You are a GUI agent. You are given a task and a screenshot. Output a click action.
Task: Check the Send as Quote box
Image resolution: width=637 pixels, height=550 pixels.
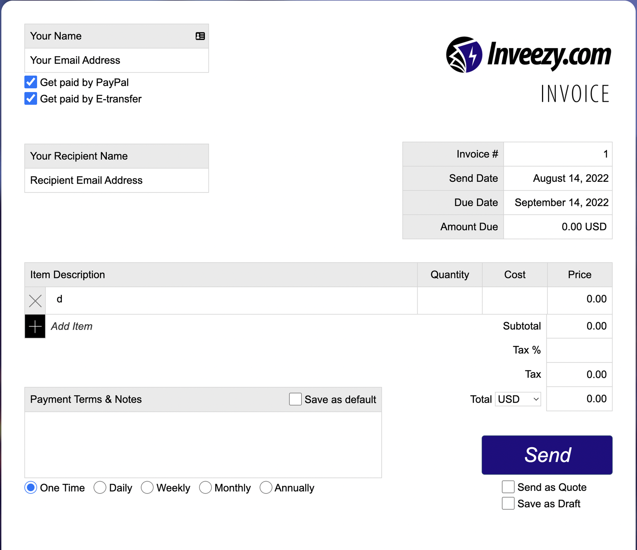[x=508, y=487]
